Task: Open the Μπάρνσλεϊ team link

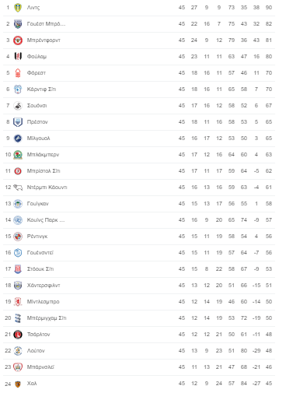Action: click(x=40, y=367)
